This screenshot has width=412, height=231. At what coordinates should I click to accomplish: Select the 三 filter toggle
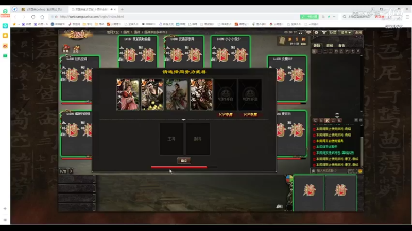click(331, 51)
